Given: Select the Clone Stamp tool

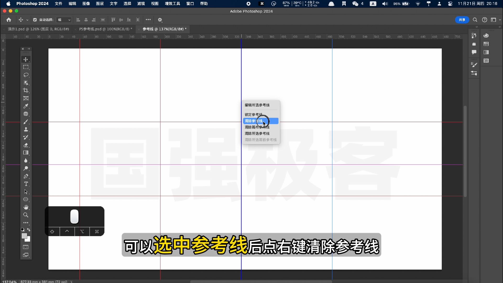Looking at the screenshot, I should (26, 129).
